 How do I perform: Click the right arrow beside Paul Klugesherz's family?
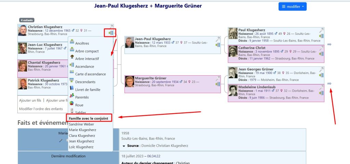[x=329, y=44]
